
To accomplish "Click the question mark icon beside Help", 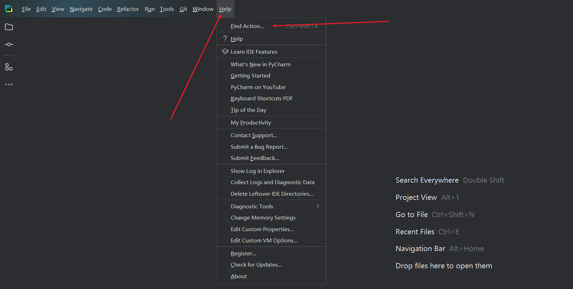I will [225, 39].
